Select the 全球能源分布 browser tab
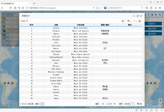 (x=16, y=4)
